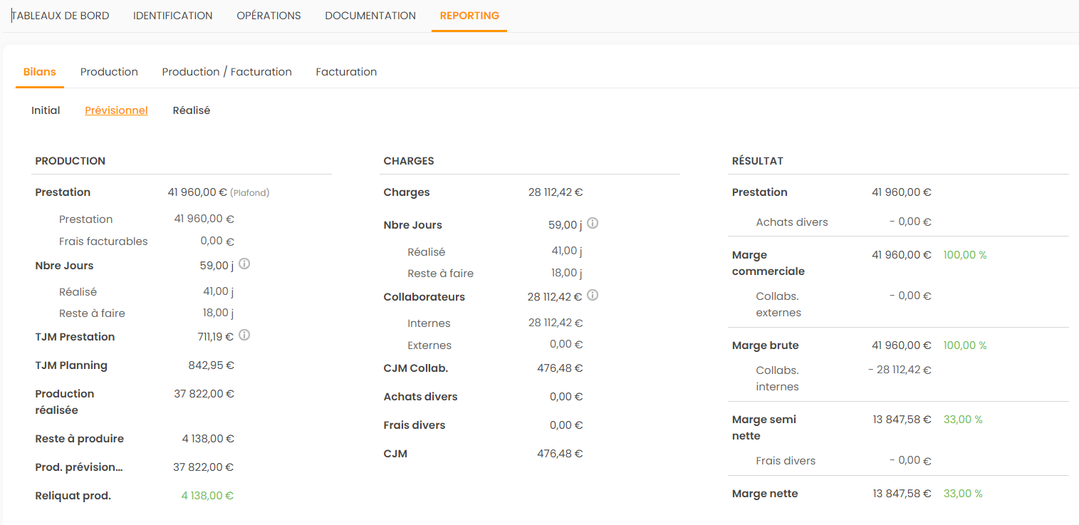Screen dimensions: 1079x525
Task: Switch to the Production sub-tab
Action: [109, 72]
